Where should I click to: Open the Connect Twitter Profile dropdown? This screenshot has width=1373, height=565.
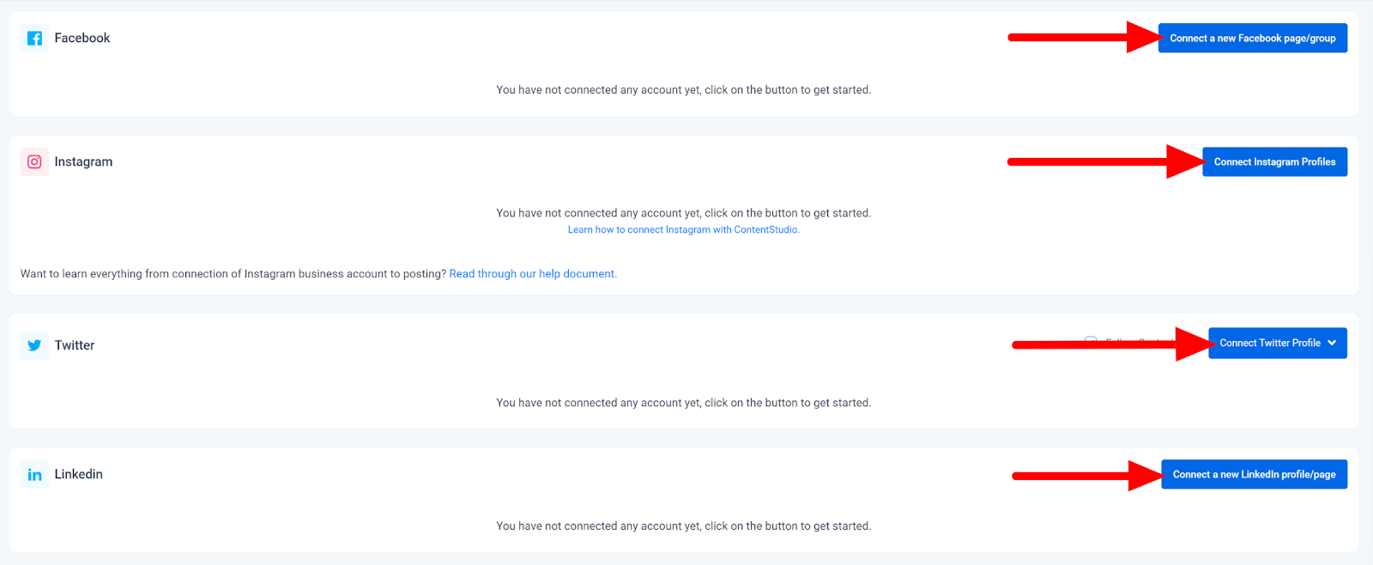(x=1269, y=343)
